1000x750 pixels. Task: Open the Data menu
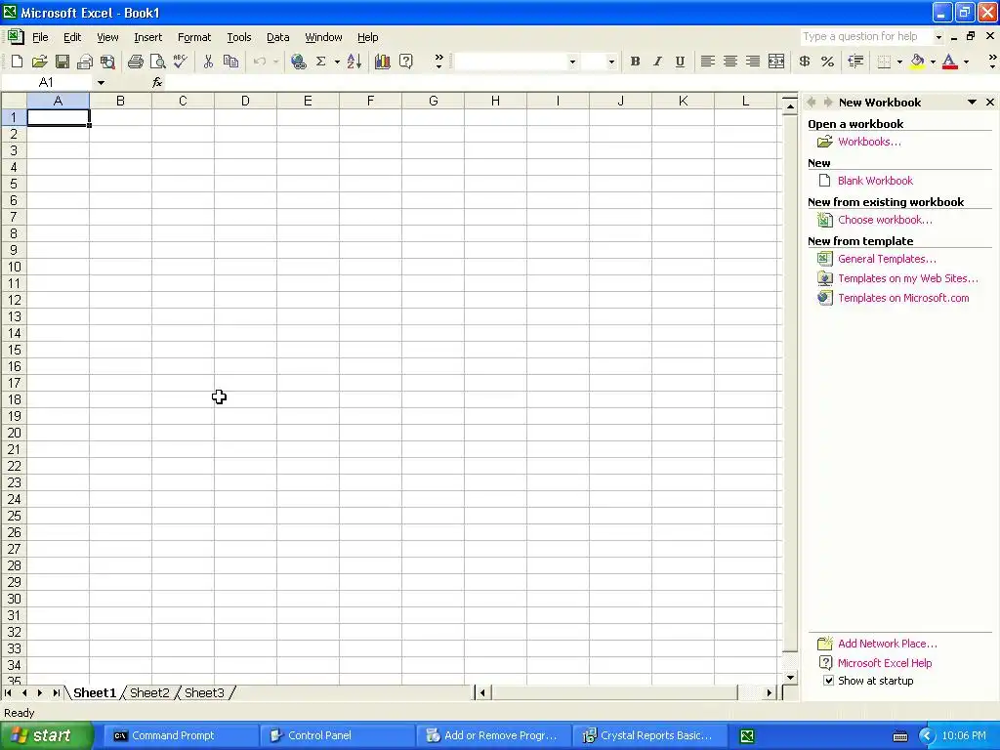[277, 37]
